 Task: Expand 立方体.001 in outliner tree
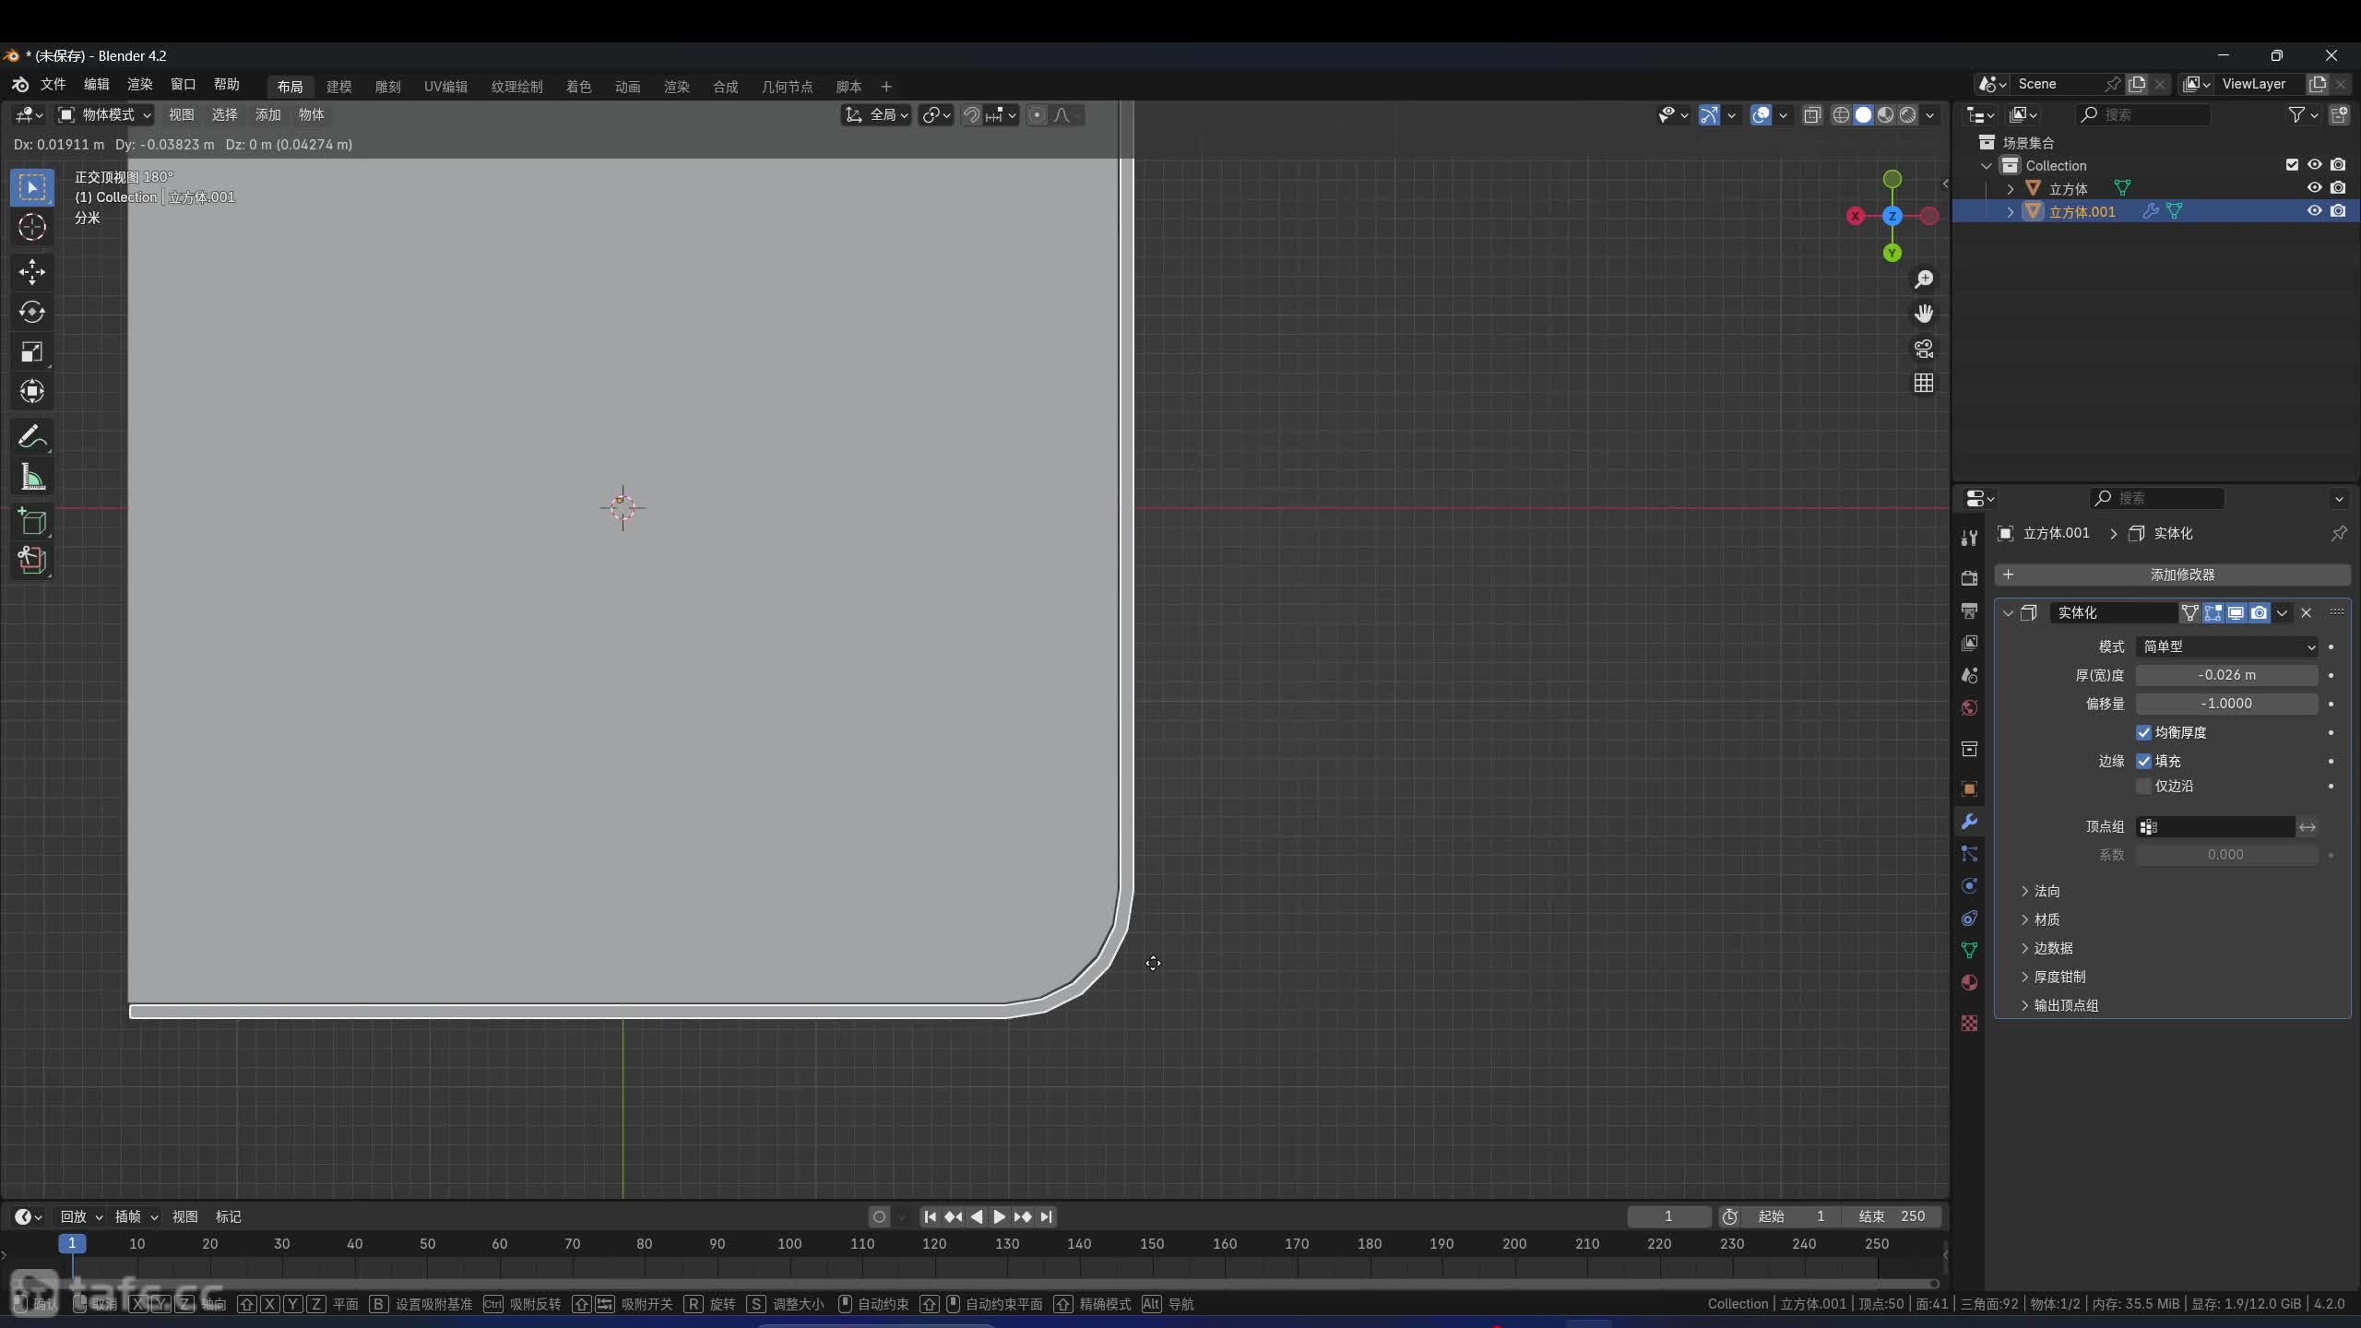[2011, 211]
